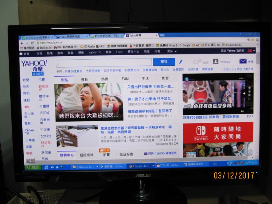Click the Taiwan flag region icon
This screenshot has height=204, width=272.
(x=250, y=51)
